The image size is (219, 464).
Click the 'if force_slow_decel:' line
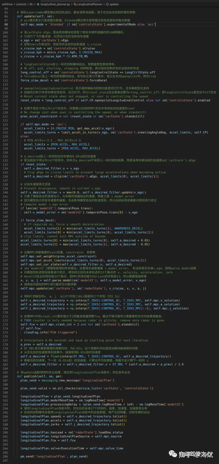pos(38,220)
